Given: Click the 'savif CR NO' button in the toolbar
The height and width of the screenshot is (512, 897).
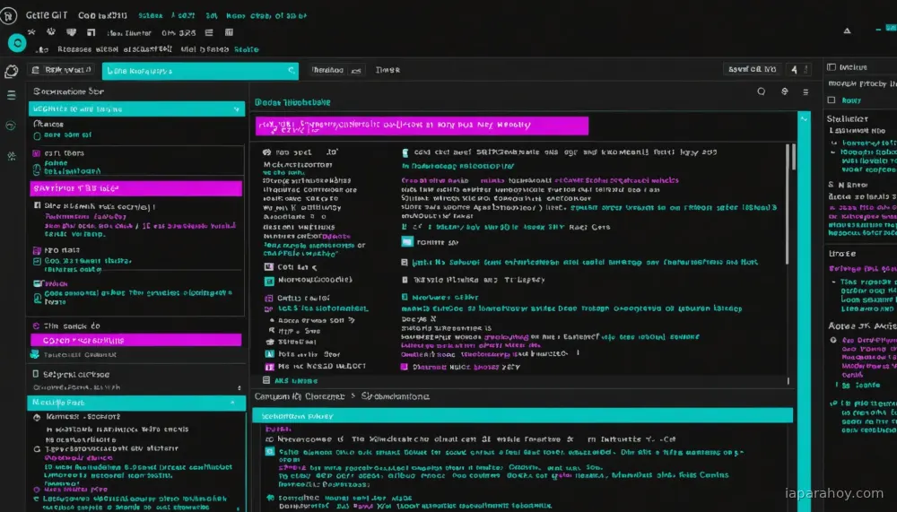Looking at the screenshot, I should tap(753, 69).
